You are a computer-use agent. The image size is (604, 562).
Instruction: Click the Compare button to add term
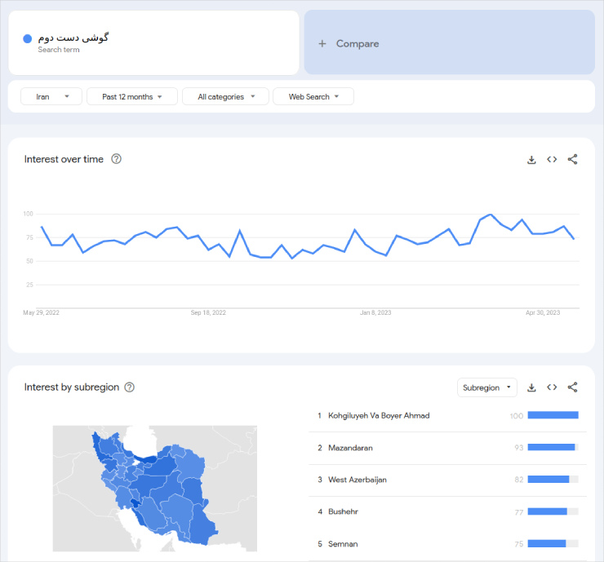point(358,44)
